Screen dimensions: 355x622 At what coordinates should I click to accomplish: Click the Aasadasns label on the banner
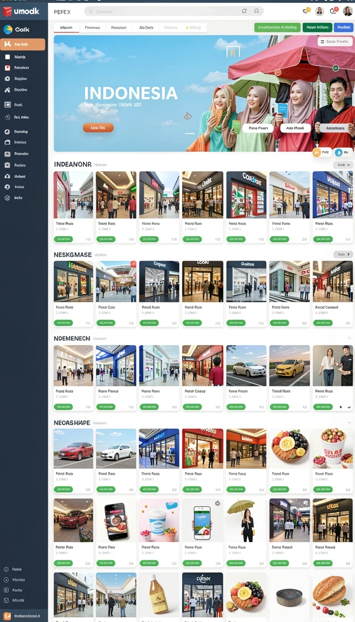(x=335, y=128)
